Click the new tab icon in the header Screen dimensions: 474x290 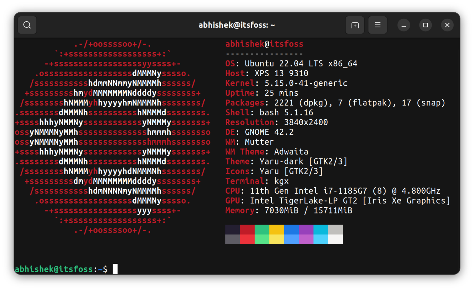[x=355, y=25]
